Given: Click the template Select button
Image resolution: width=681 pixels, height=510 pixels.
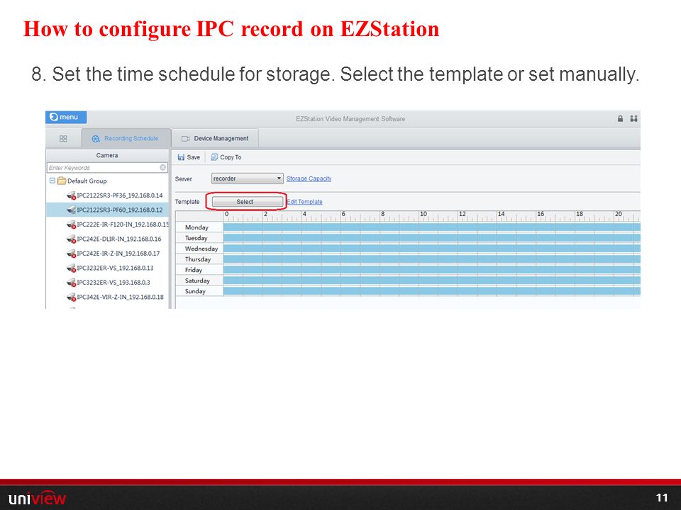Looking at the screenshot, I should [247, 202].
